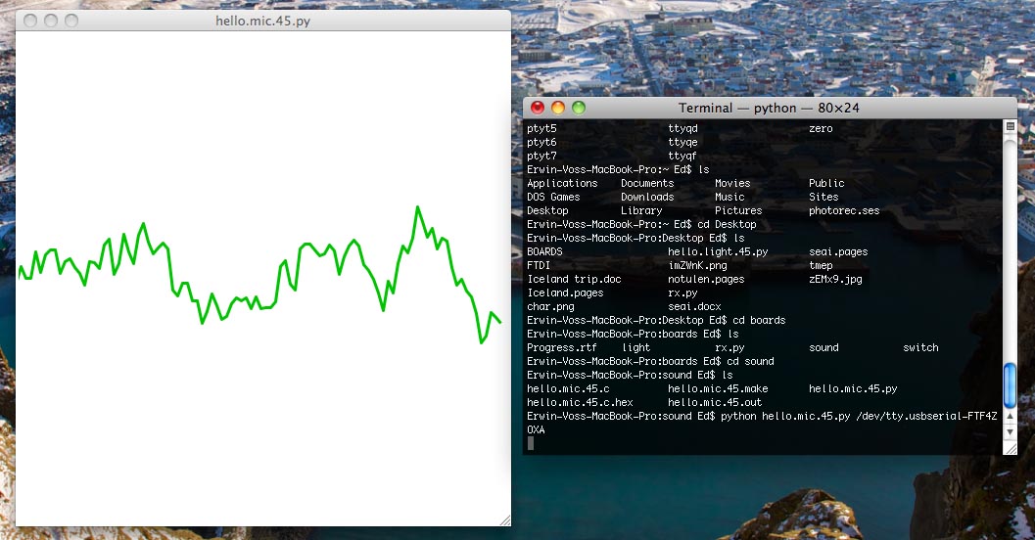Click DOS Games in the listing
Viewport: 1035px width, 540px height.
pyautogui.click(x=553, y=198)
